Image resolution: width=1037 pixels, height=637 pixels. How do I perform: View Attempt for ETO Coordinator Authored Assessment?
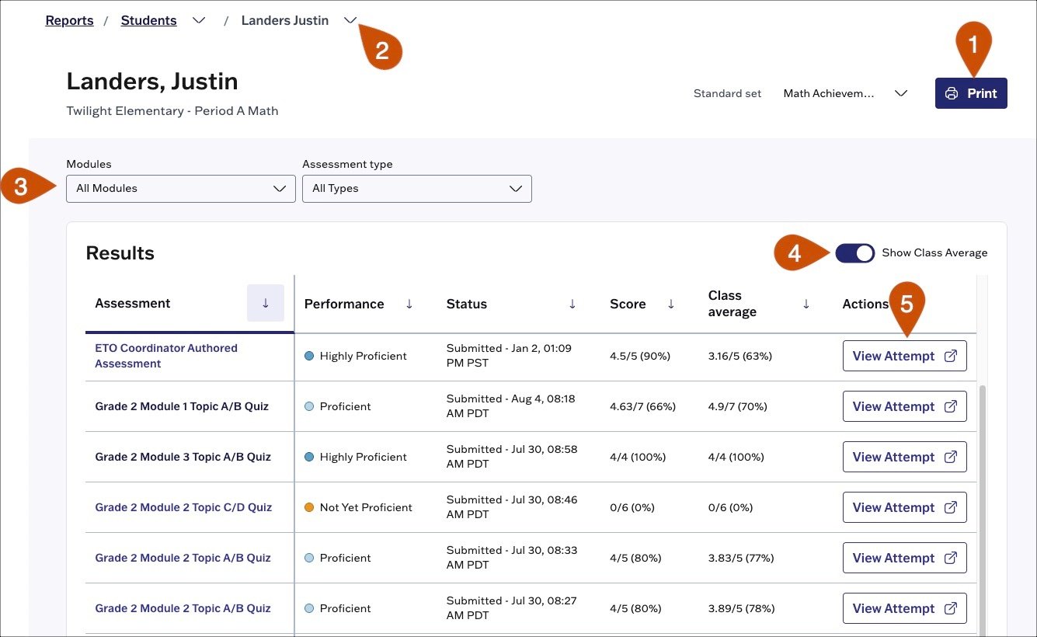905,356
